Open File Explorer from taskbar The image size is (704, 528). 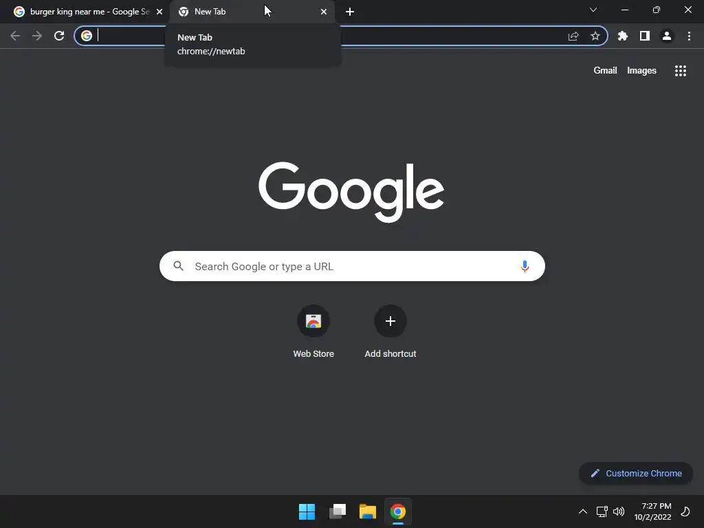click(368, 511)
